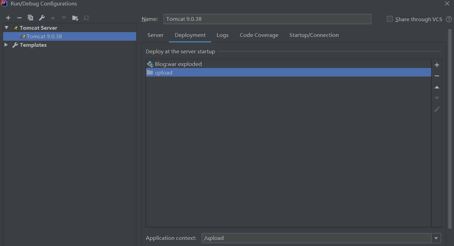Open Application context dropdown arrow
The image size is (454, 246).
click(x=436, y=238)
